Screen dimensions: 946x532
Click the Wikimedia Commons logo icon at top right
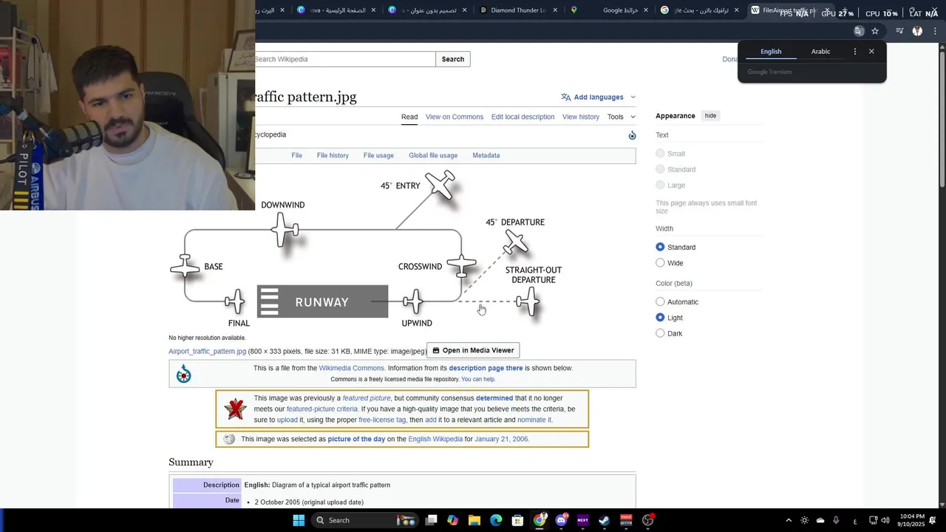[x=632, y=135]
